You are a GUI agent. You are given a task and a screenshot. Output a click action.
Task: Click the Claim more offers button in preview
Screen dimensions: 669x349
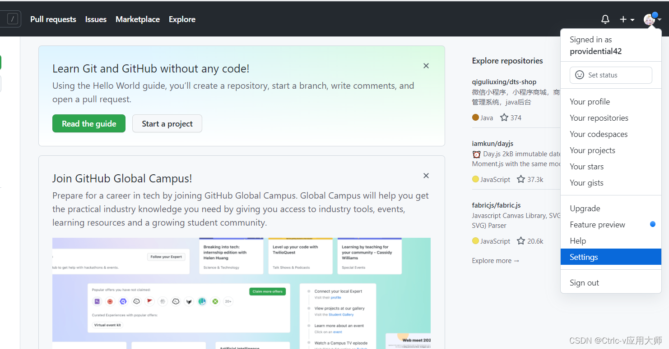click(267, 291)
